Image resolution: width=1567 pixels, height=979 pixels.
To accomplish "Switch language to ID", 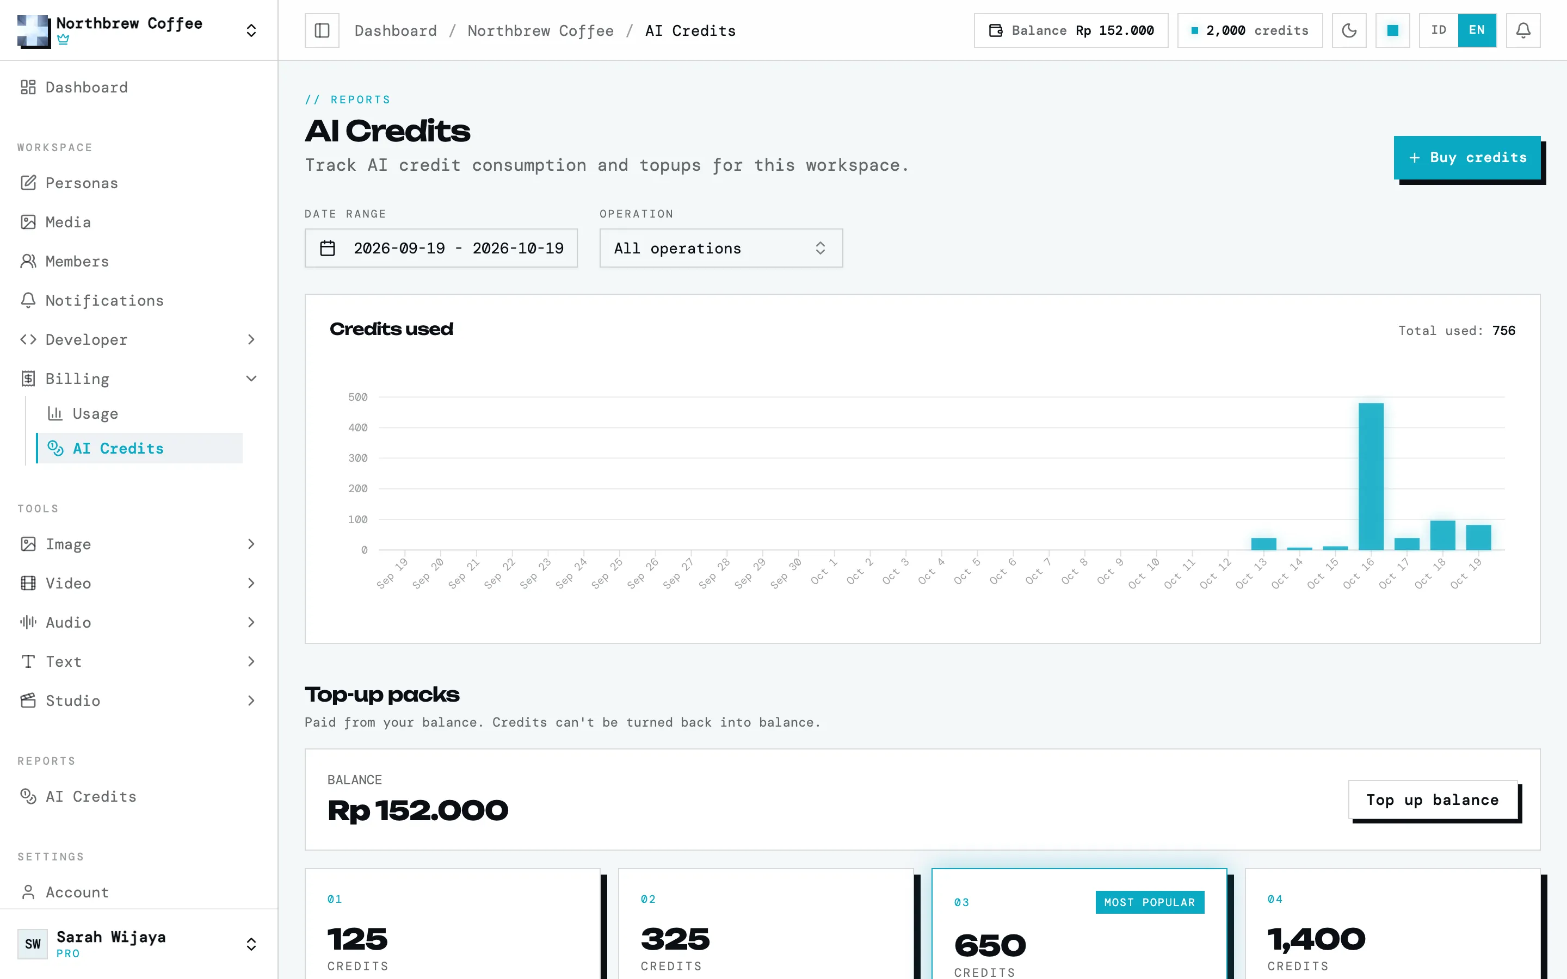I will tap(1438, 30).
